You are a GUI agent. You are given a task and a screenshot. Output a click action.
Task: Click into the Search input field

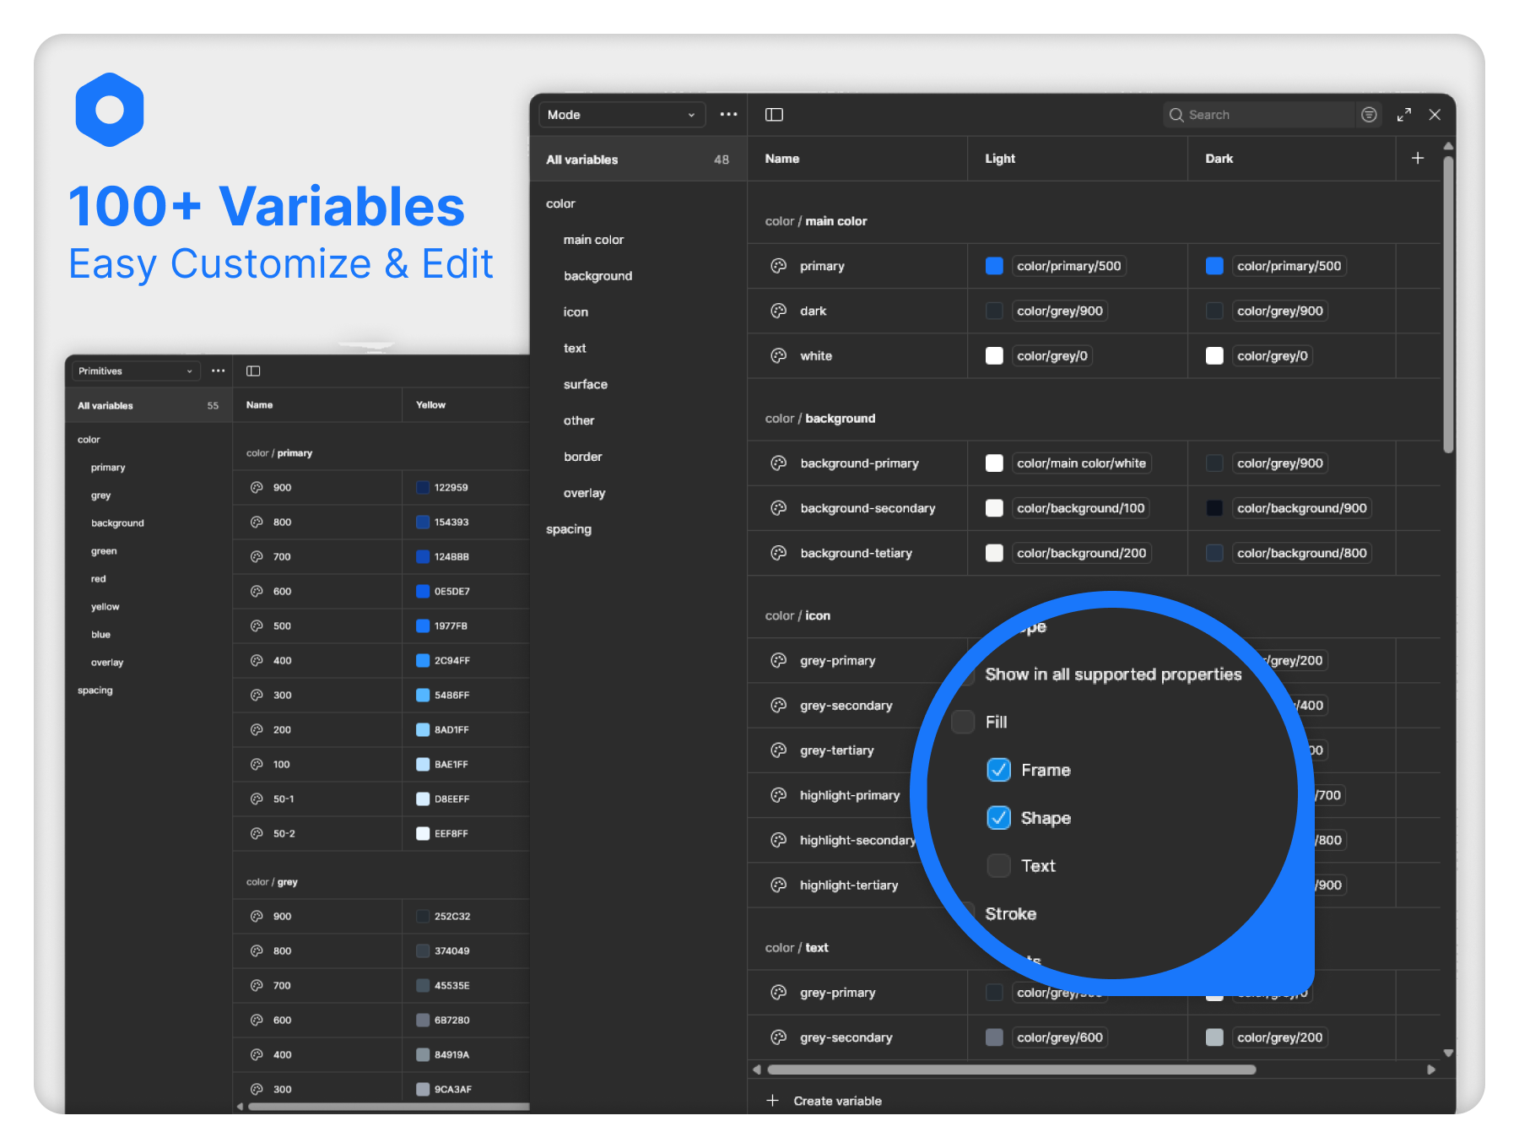[x=1266, y=115]
